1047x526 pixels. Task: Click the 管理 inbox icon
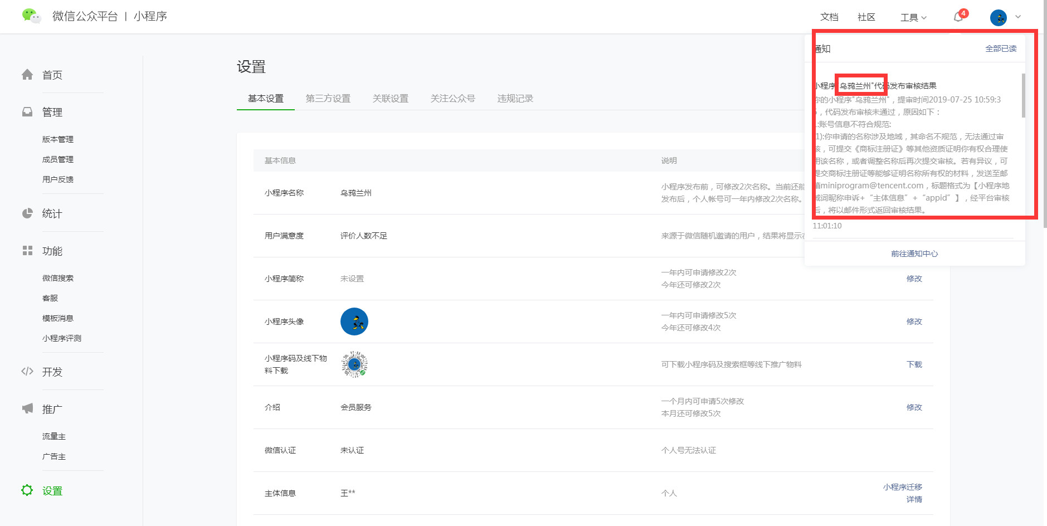point(27,112)
